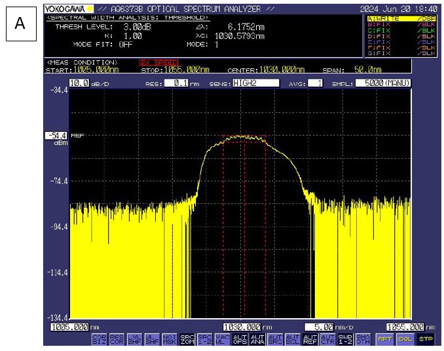This screenshot has height=351, width=444.
Task: Click the THRESH LEVEL 3.00dB value
Action: point(138,28)
